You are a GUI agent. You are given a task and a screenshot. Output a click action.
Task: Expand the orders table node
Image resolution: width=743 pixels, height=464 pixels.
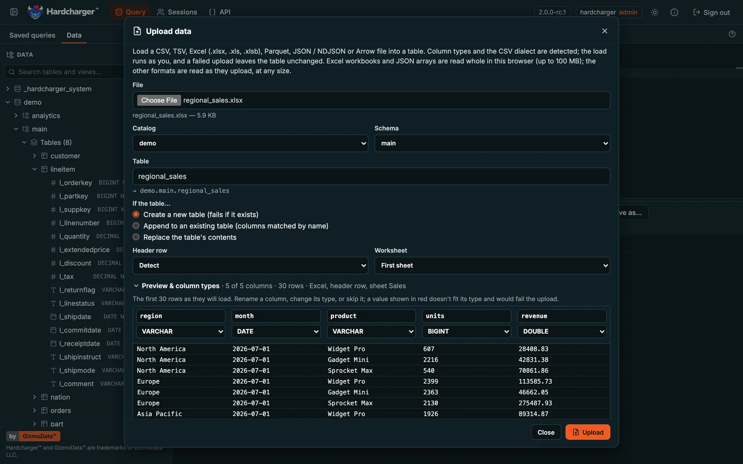coord(34,411)
